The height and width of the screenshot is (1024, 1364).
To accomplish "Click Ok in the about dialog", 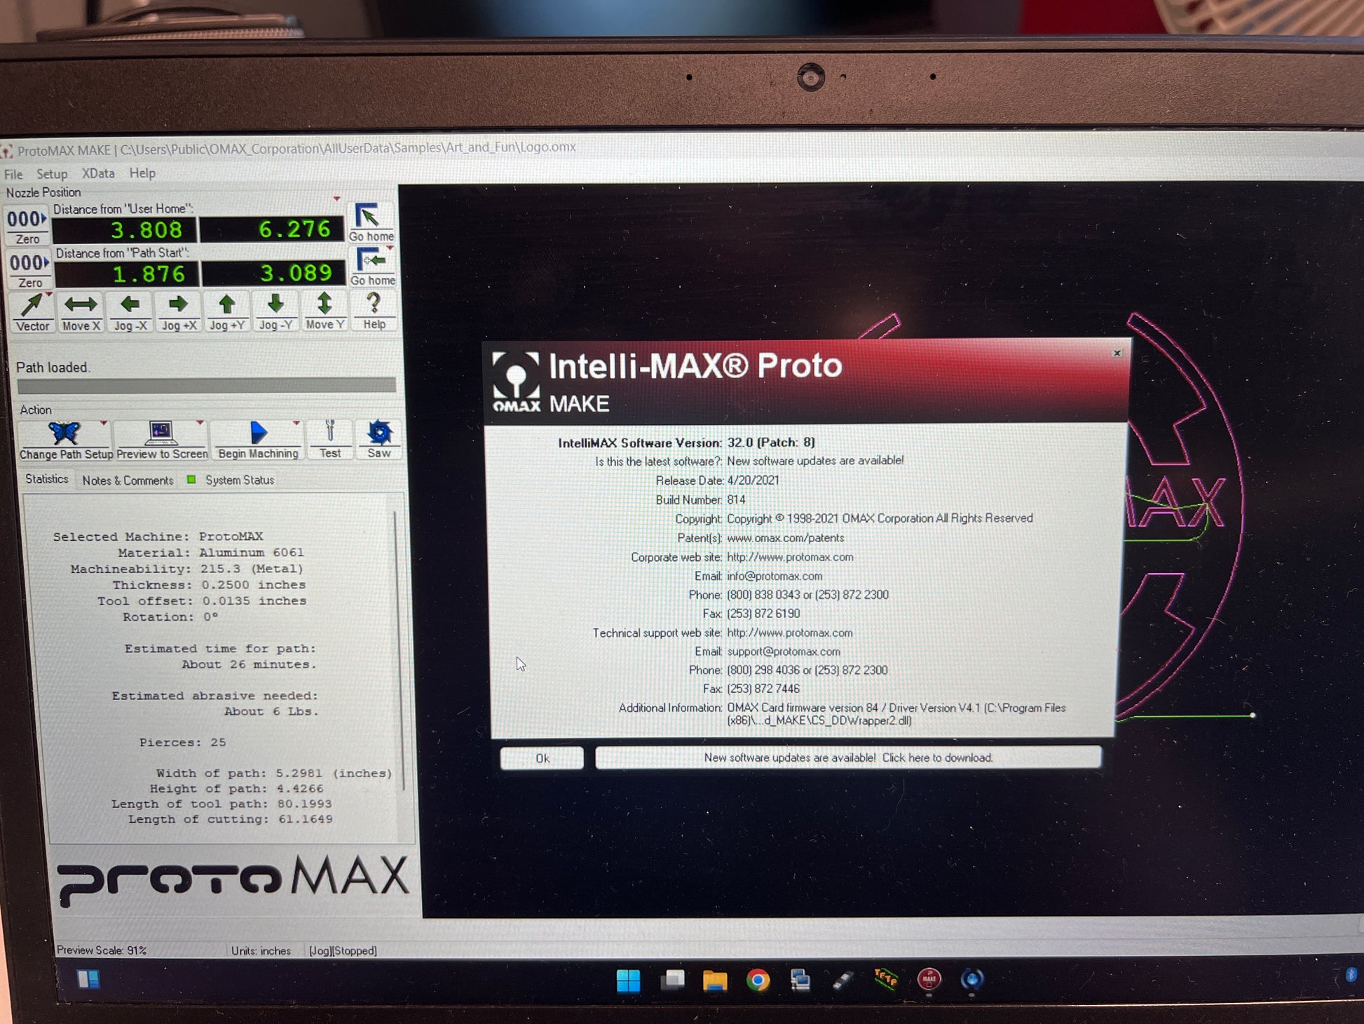I will (x=542, y=758).
